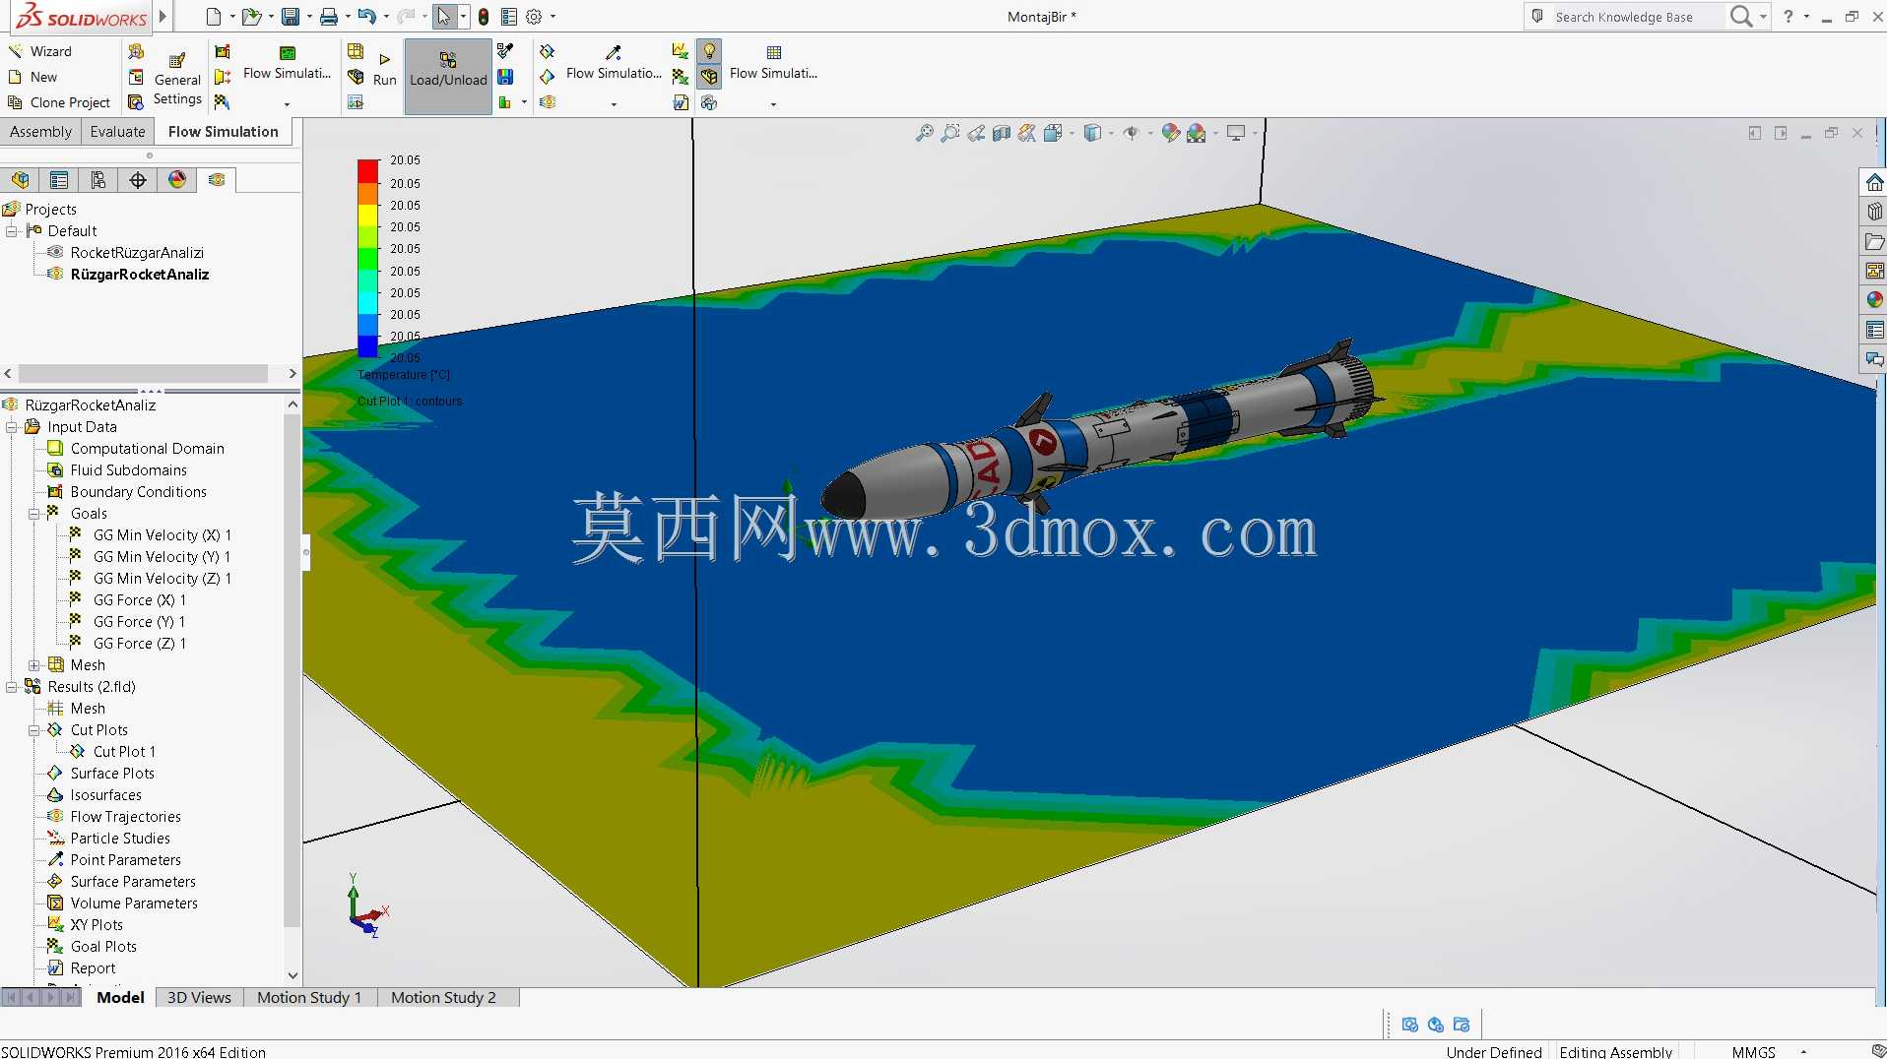Select the GG Force (X) 1 goal
Image resolution: width=1887 pixels, height=1059 pixels.
139,600
